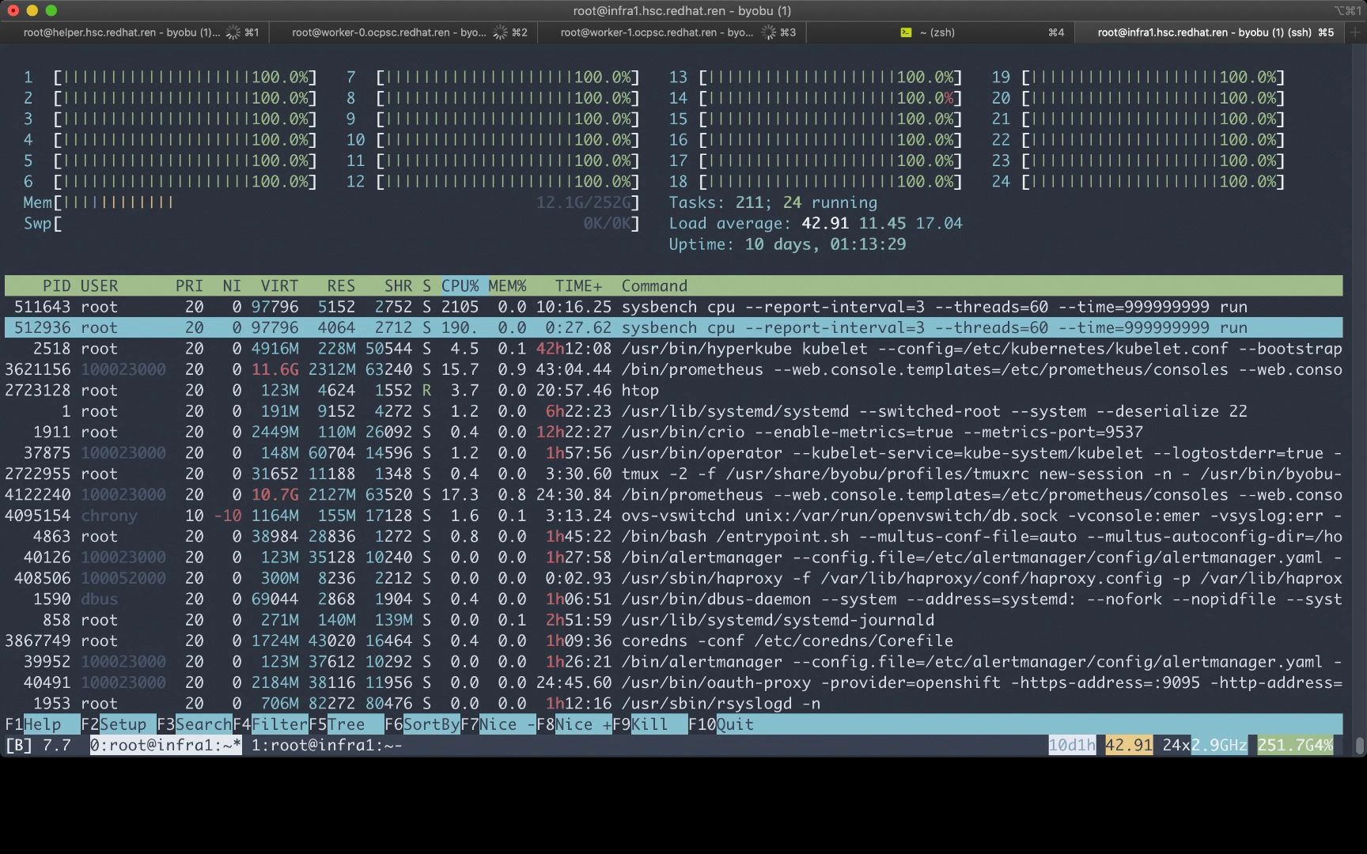Image resolution: width=1367 pixels, height=854 pixels.
Task: Click the spinner icon on the worker-1 tab
Action: [768, 32]
